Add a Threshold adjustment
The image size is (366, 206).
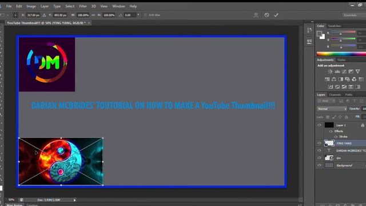[344, 87]
